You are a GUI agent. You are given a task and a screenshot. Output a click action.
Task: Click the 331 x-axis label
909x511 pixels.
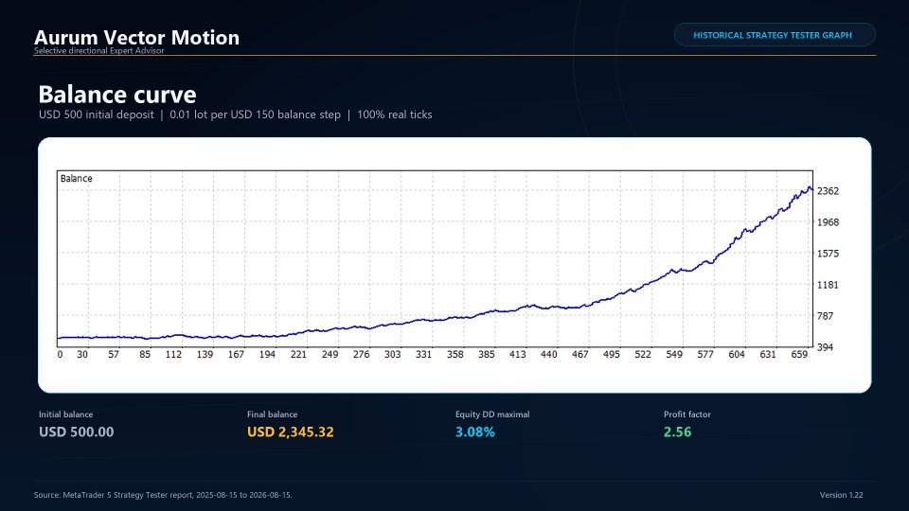tap(424, 355)
